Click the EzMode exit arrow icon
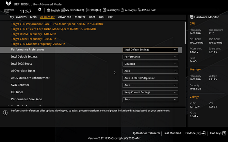The height and width of the screenshot is (142, 228). point(203,133)
